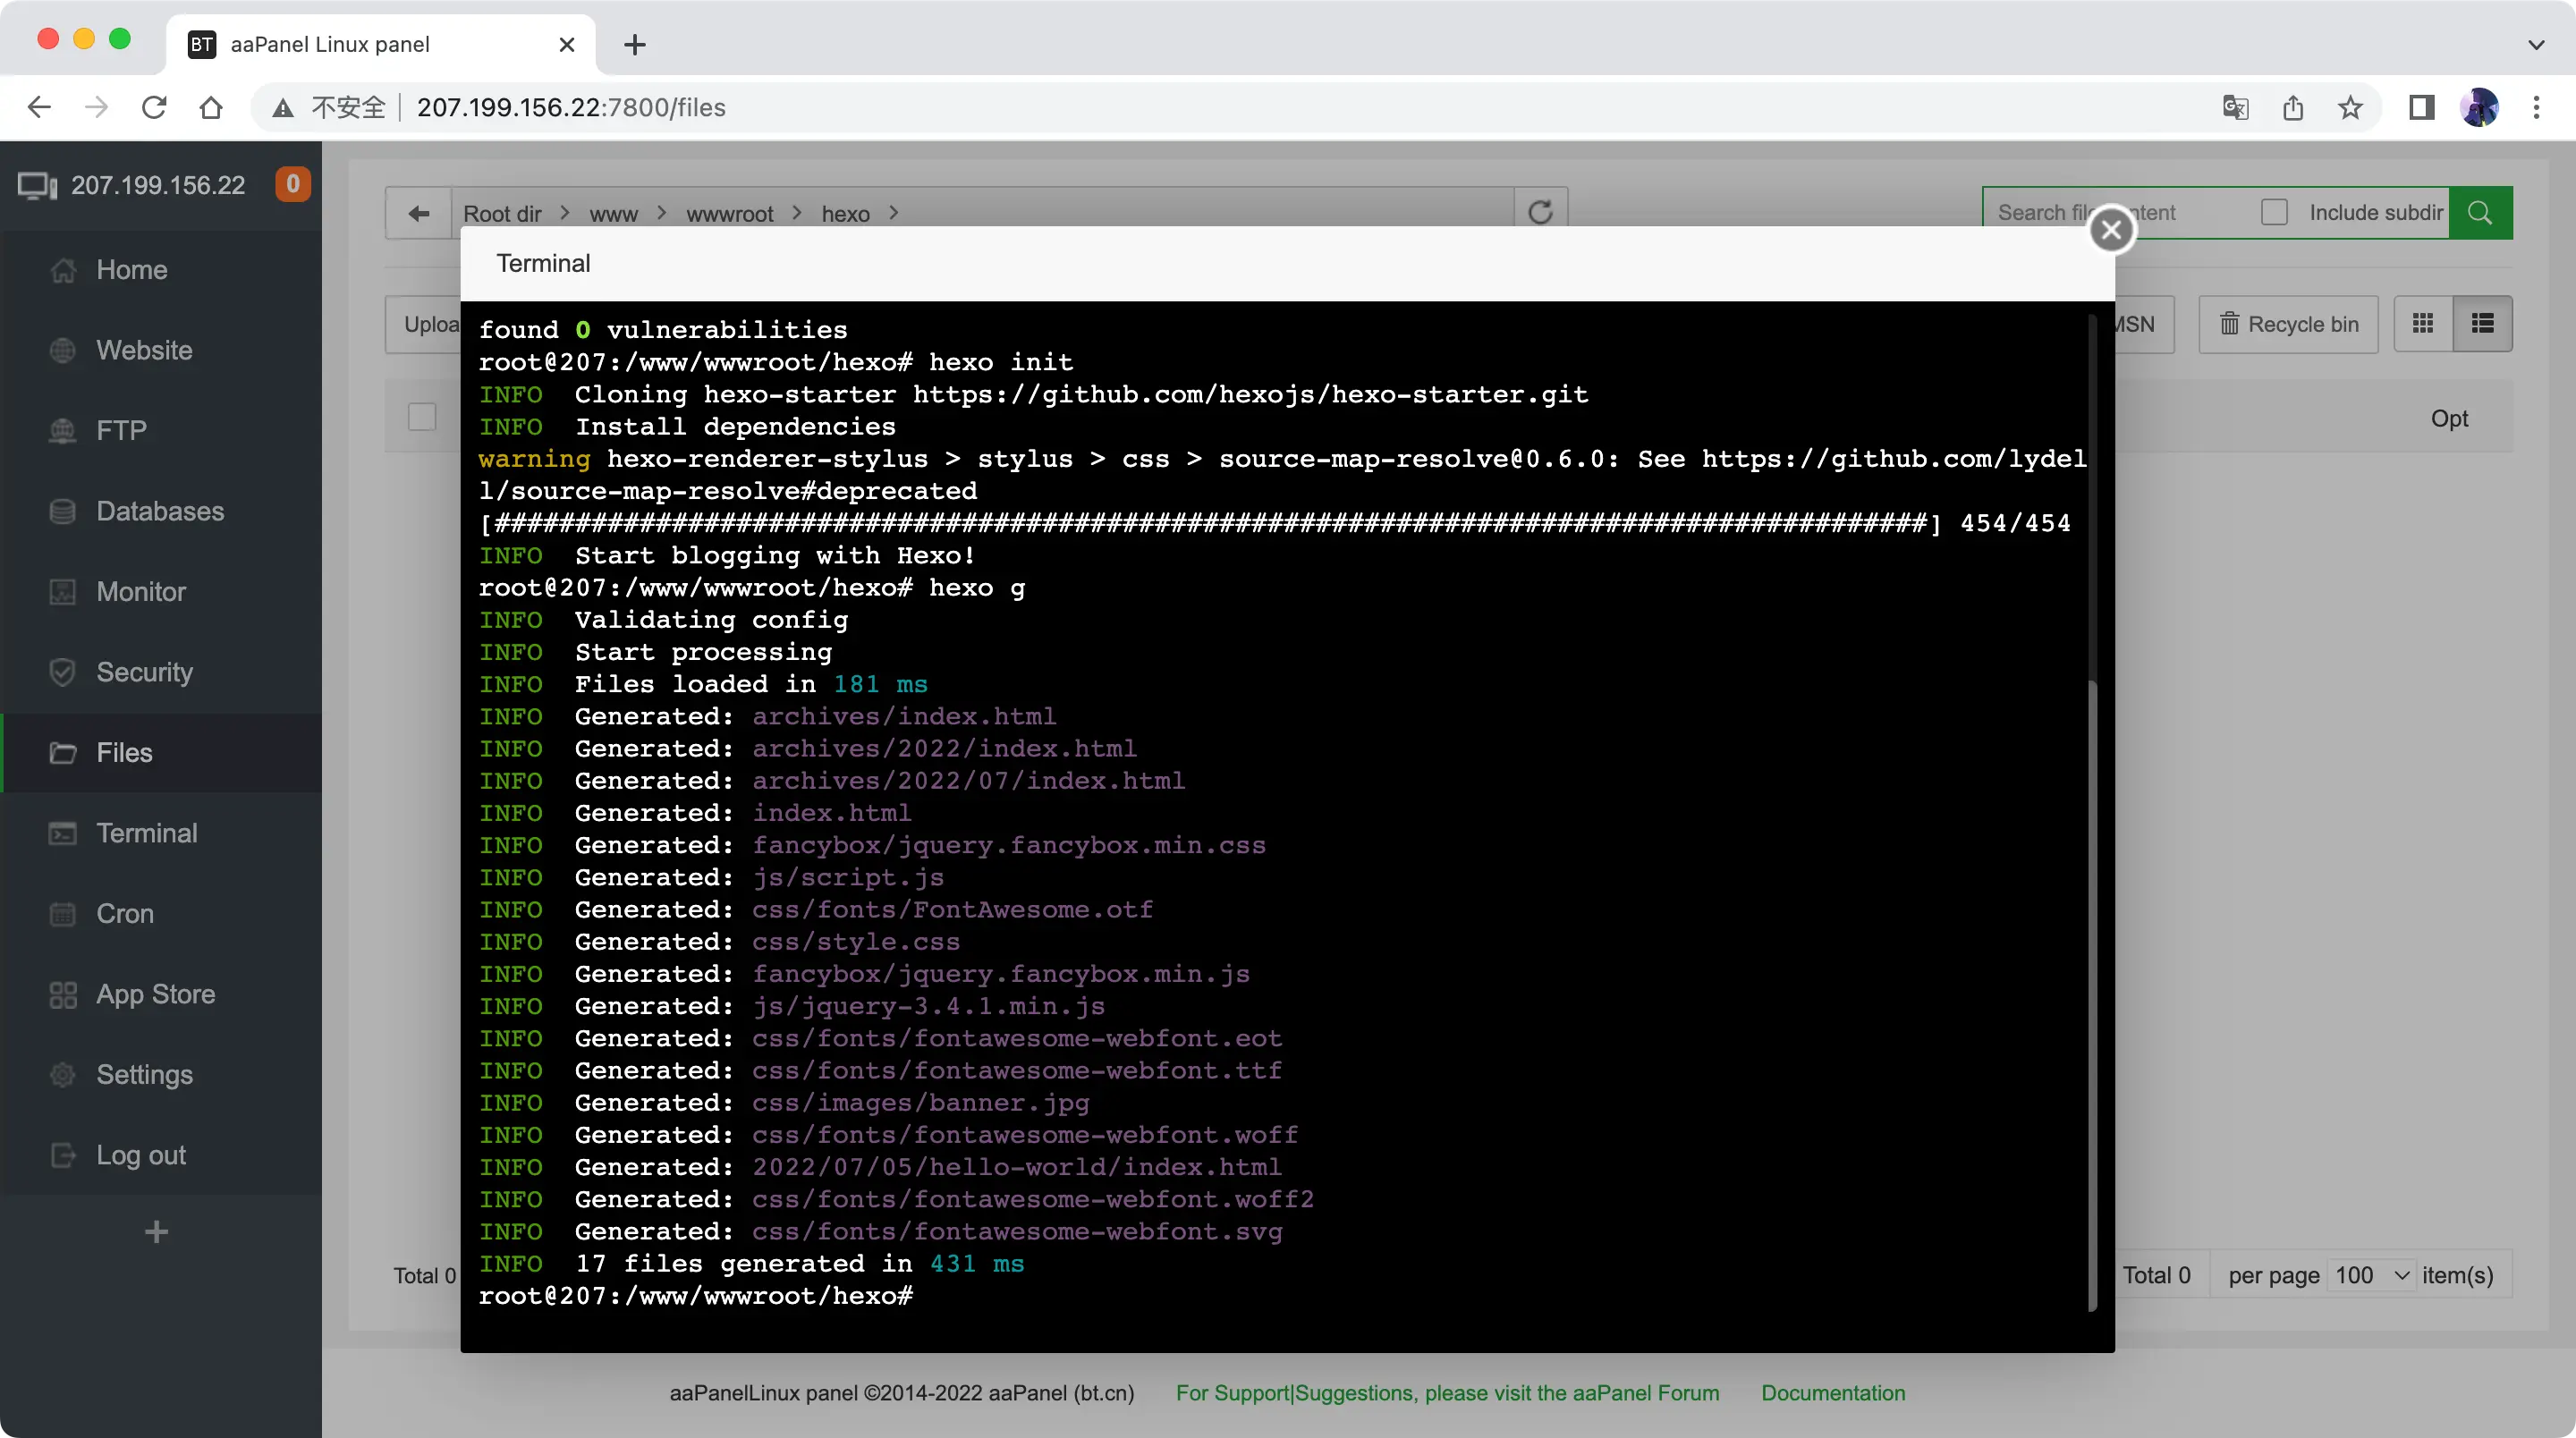Click the Databases cylinder icon
The image size is (2576, 1438).
(63, 511)
